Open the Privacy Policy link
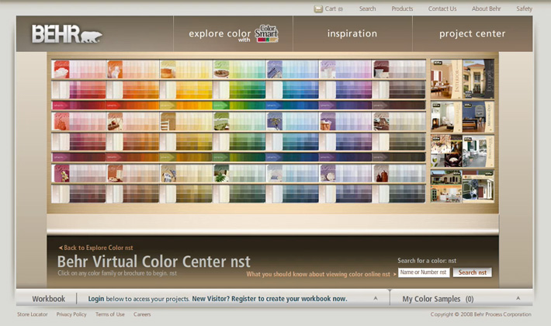Image resolution: width=551 pixels, height=326 pixels. click(71, 314)
